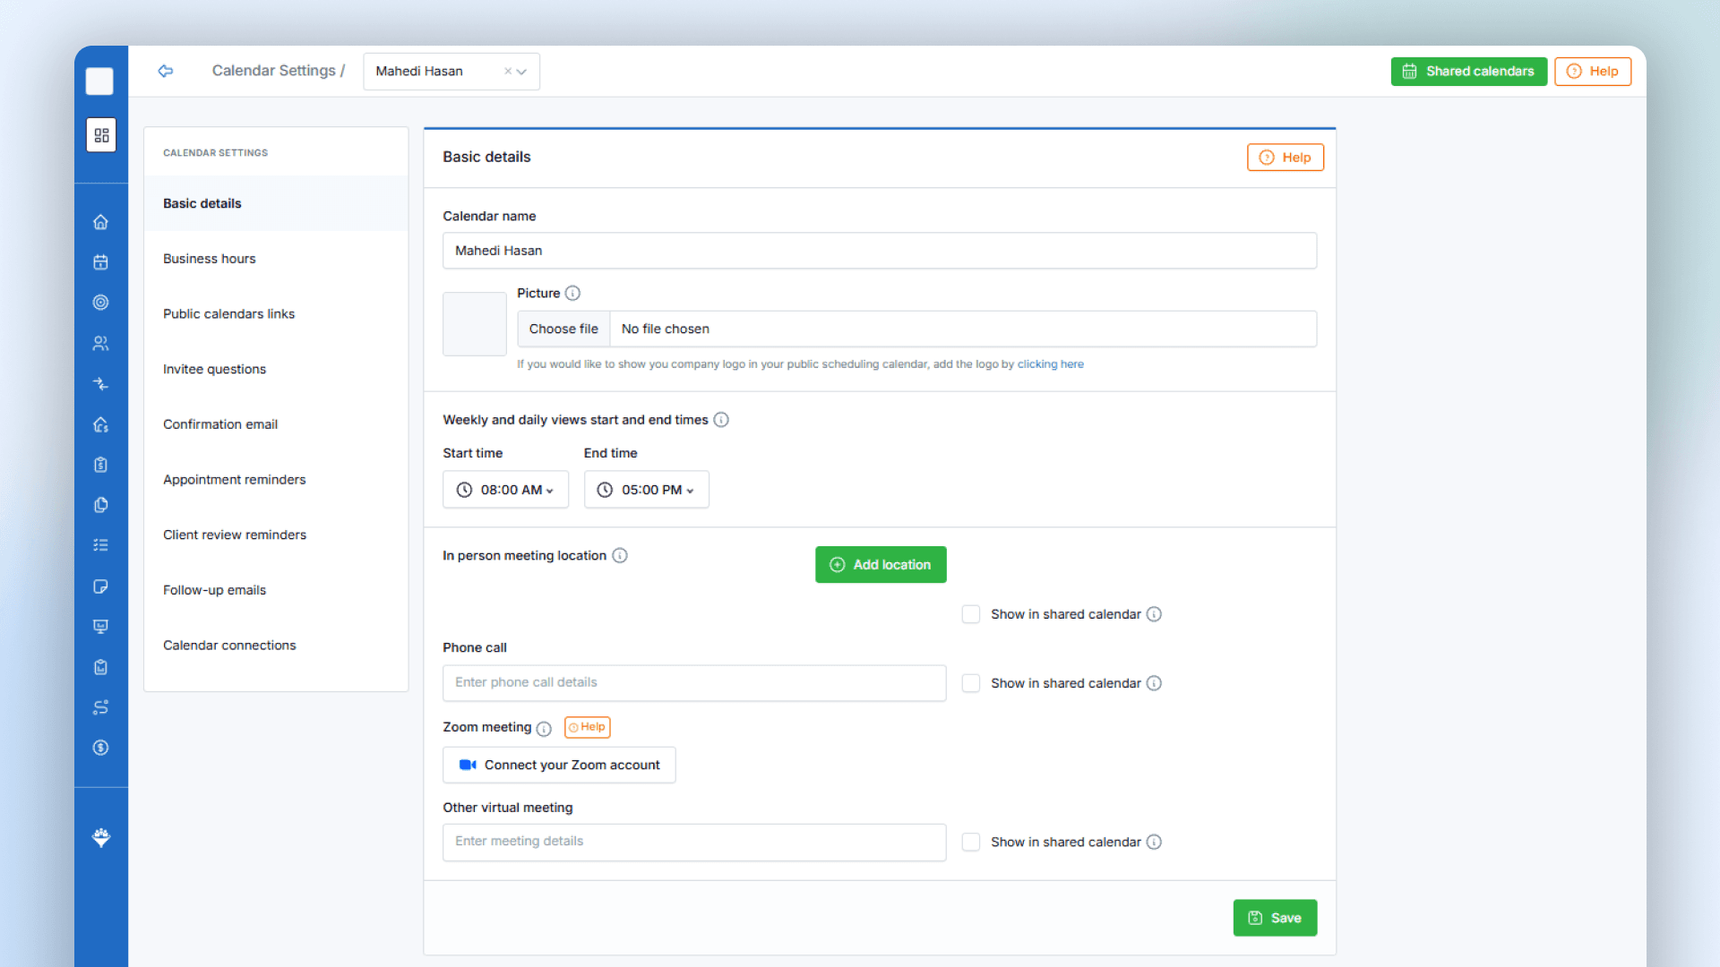Image resolution: width=1720 pixels, height=967 pixels.
Task: Click info icon beside In person meeting location
Action: [x=620, y=555]
